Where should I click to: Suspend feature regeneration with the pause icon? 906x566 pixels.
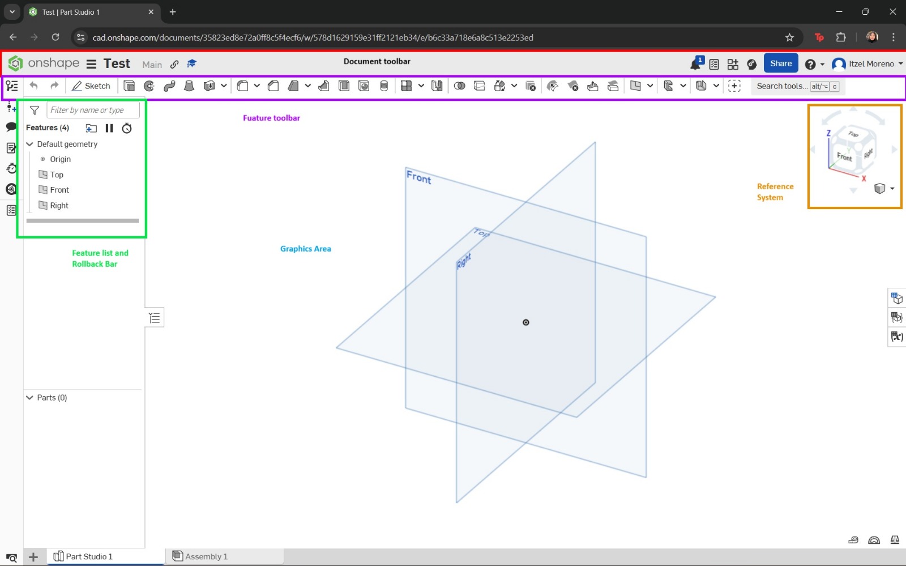(109, 128)
